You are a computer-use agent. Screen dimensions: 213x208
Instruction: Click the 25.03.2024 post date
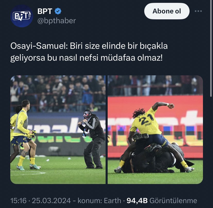[51, 201]
